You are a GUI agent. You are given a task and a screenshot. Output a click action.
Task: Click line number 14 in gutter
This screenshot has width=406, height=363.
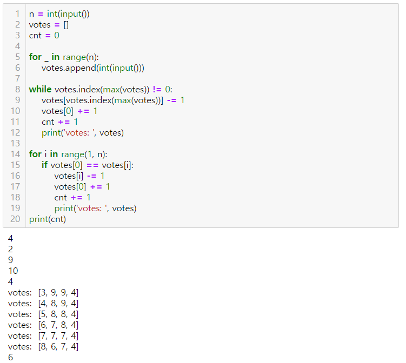coord(15,154)
